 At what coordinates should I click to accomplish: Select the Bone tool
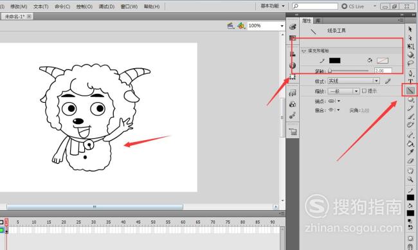click(410, 135)
